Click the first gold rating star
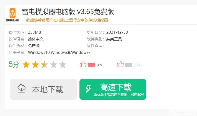The height and width of the screenshot is (116, 197). click(x=26, y=64)
